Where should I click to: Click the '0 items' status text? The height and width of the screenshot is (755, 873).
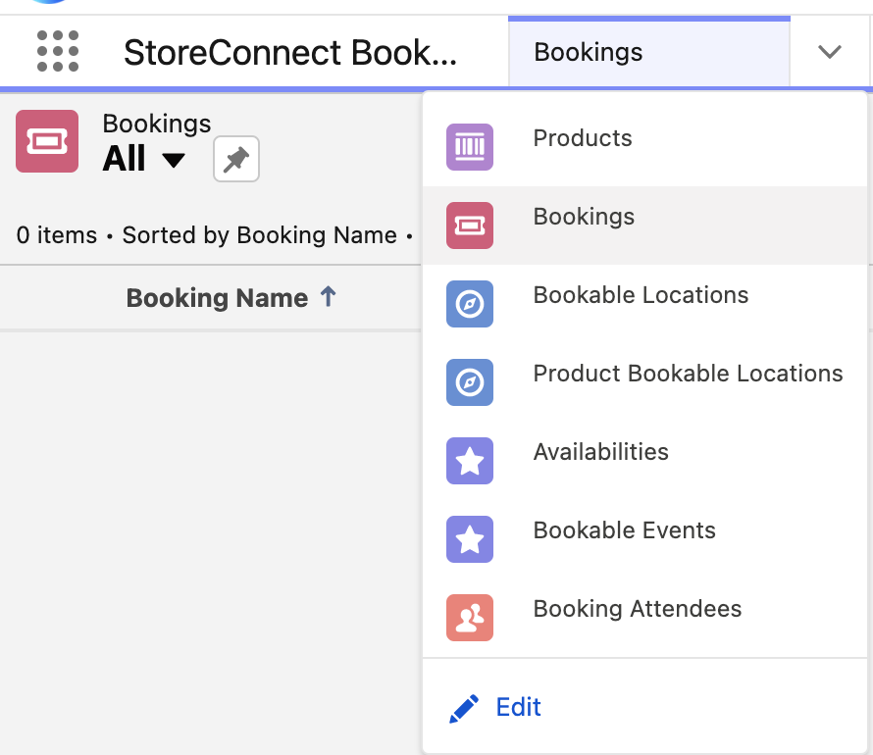click(x=57, y=234)
